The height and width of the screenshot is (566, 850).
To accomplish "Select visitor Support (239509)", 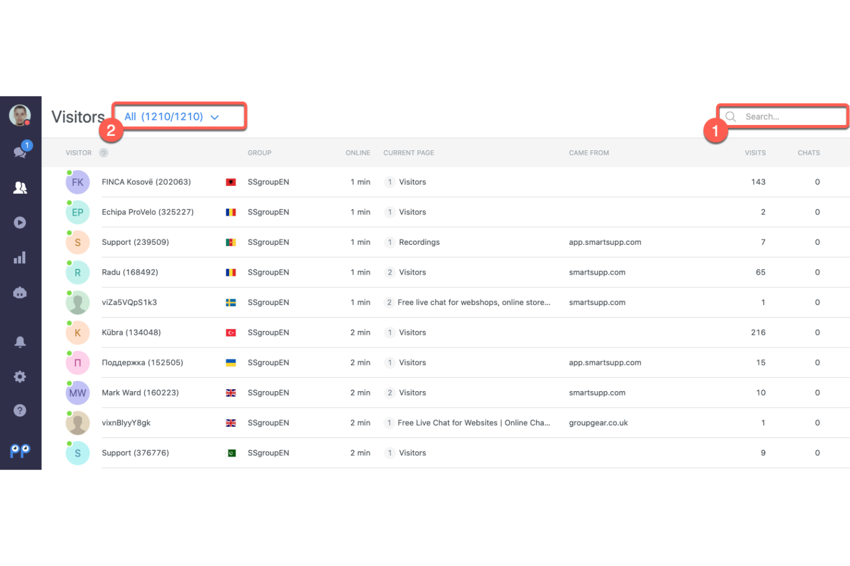I will 136,242.
